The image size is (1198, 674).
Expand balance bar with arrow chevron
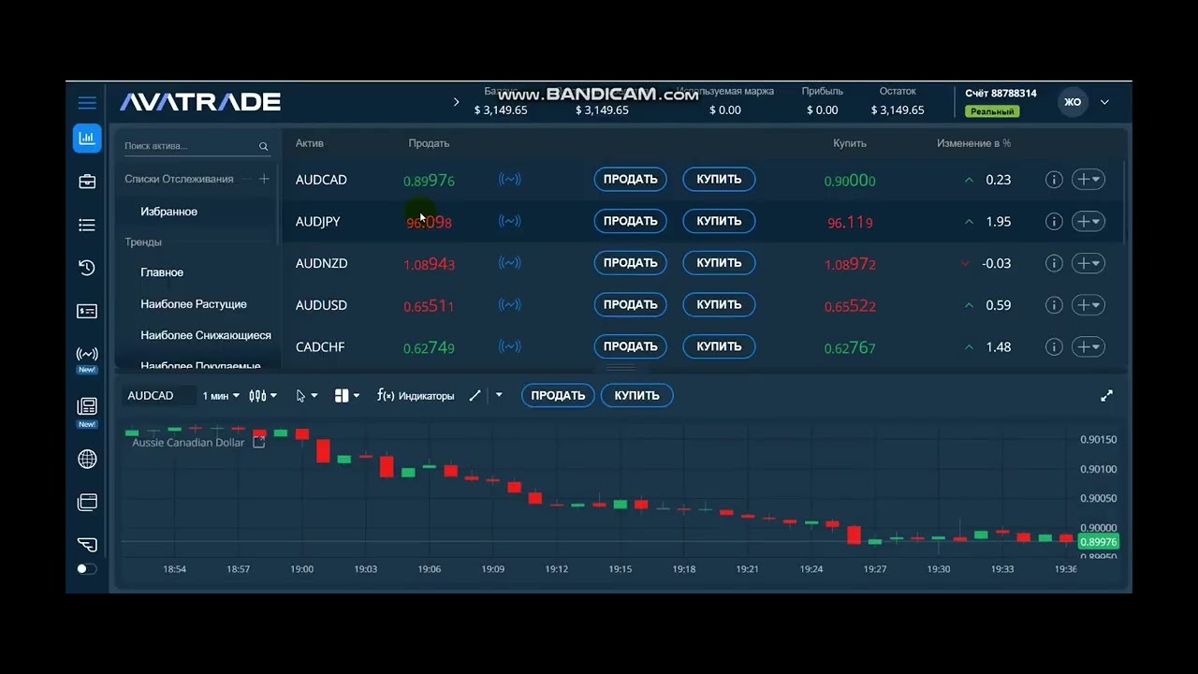pos(457,102)
